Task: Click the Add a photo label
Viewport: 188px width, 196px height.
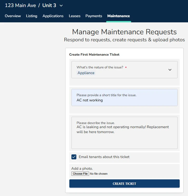Action: point(82,168)
